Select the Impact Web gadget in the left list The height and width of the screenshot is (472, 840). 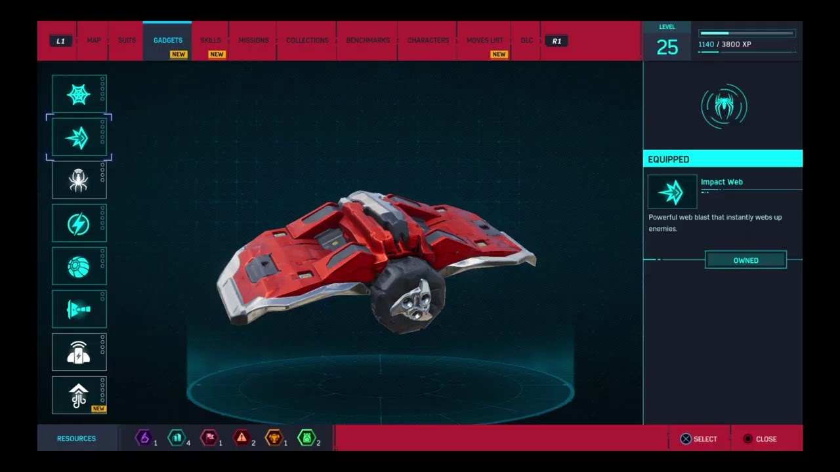click(x=79, y=137)
